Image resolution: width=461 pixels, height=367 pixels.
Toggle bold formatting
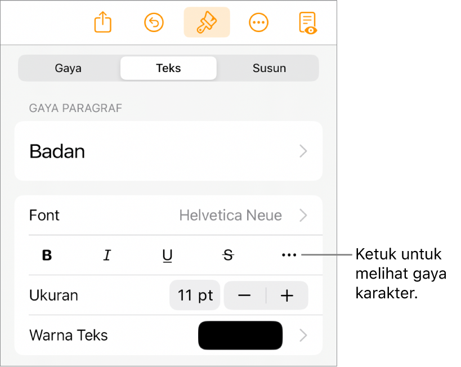coord(47,255)
